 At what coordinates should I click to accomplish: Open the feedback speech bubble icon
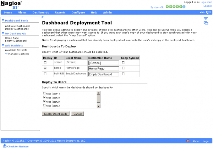coord(209,12)
